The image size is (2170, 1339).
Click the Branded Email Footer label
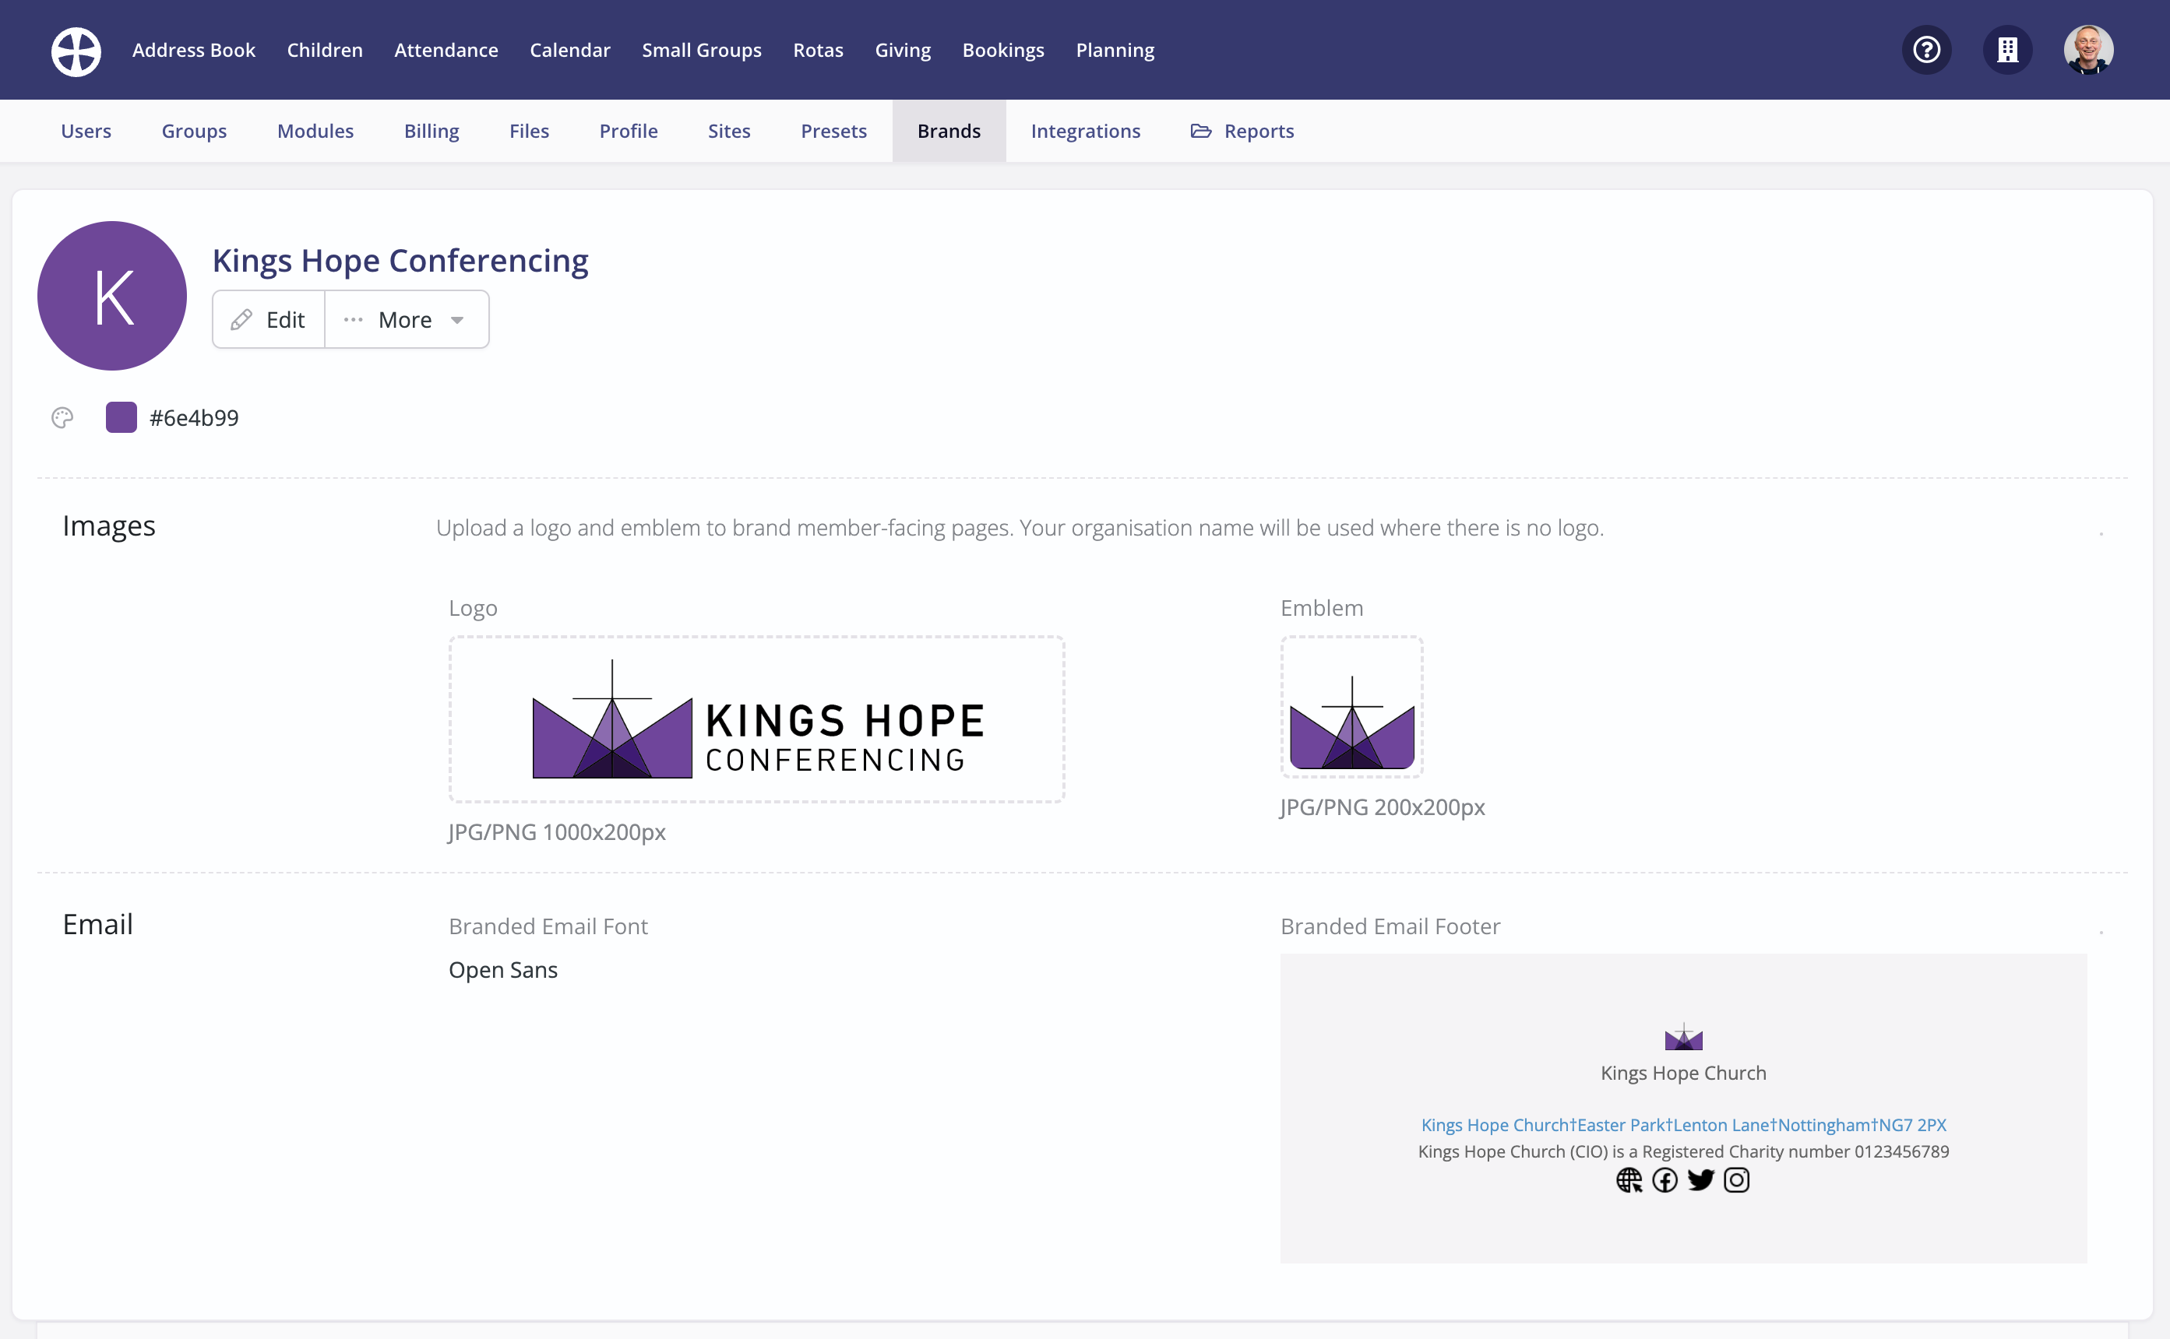pos(1390,926)
